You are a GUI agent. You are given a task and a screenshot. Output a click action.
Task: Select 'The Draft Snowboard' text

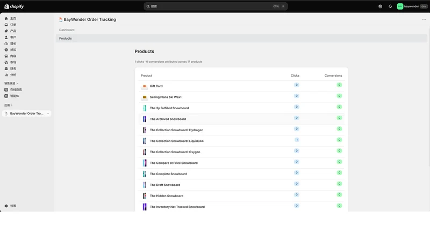(165, 185)
